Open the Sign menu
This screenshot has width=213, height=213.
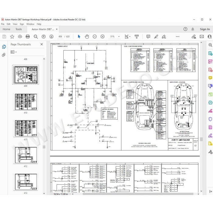(x=22, y=24)
